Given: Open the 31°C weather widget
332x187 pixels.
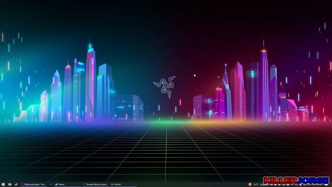Looking at the screenshot, I should [x=258, y=184].
